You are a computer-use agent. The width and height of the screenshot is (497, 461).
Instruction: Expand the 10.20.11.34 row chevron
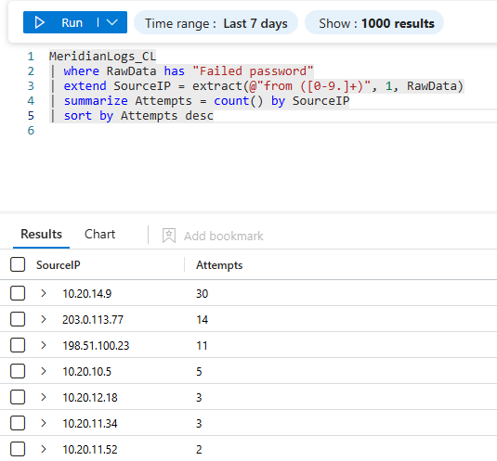(x=44, y=423)
